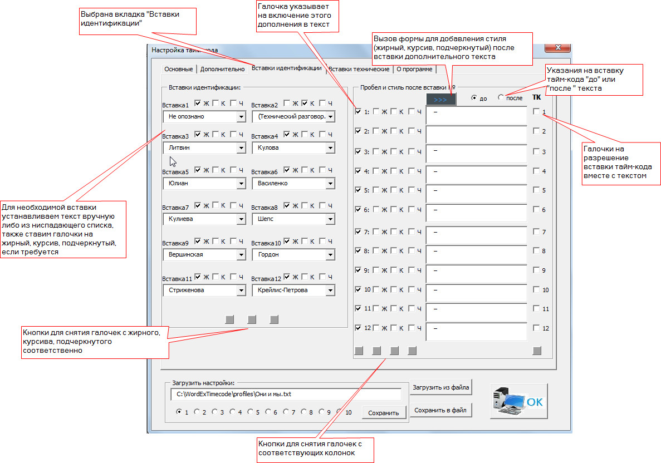Click the Сохранить button

pos(384,413)
